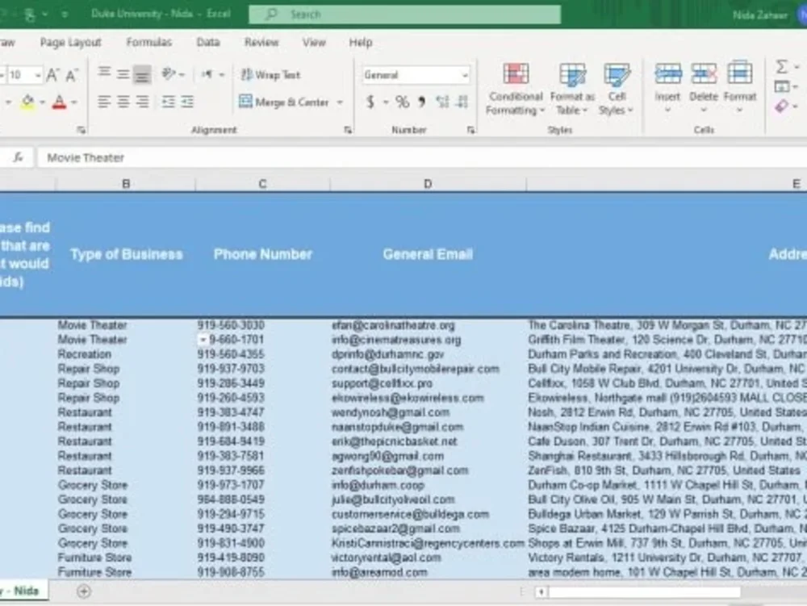Viewport: 807px width, 606px height.
Task: Click horizontal scrollbar left arrow
Action: (x=541, y=592)
